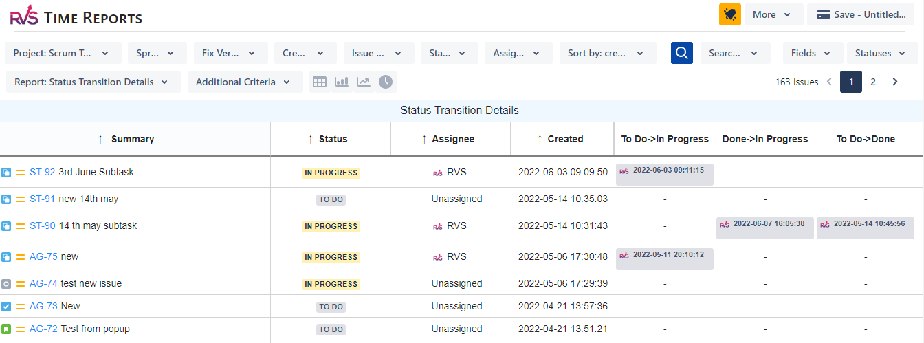Image resolution: width=924 pixels, height=343 pixels.
Task: Click the blue search magnifier button
Action: 681,53
